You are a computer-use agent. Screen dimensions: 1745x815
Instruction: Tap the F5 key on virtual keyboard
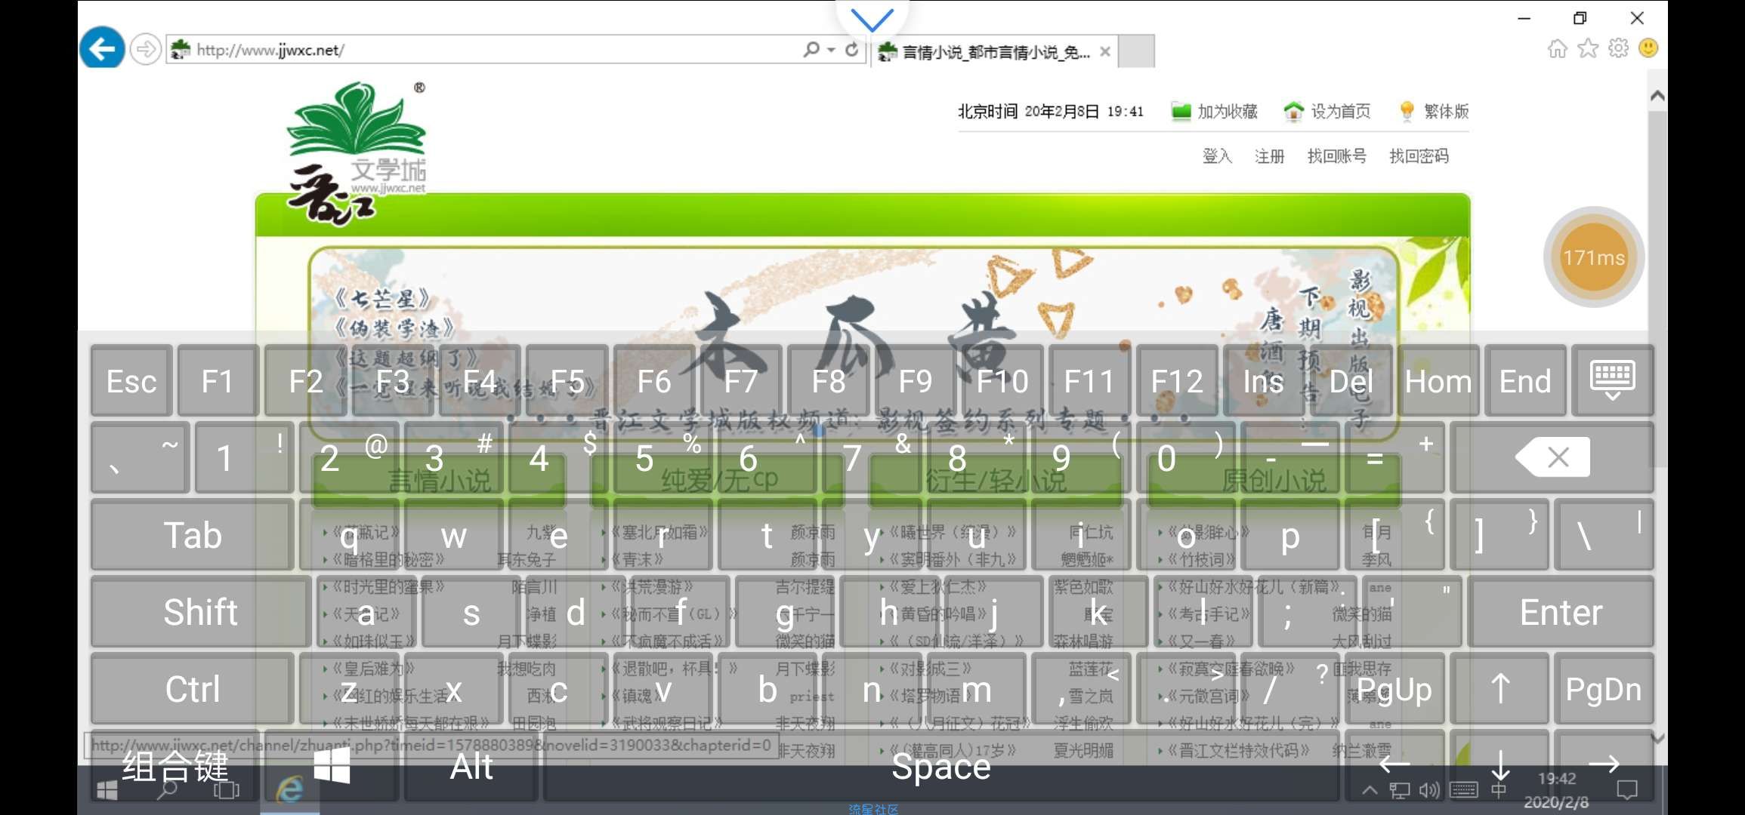click(x=567, y=380)
